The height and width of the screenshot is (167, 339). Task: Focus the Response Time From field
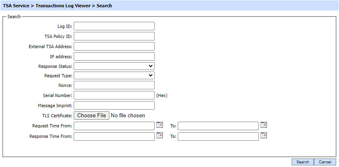[114, 136]
